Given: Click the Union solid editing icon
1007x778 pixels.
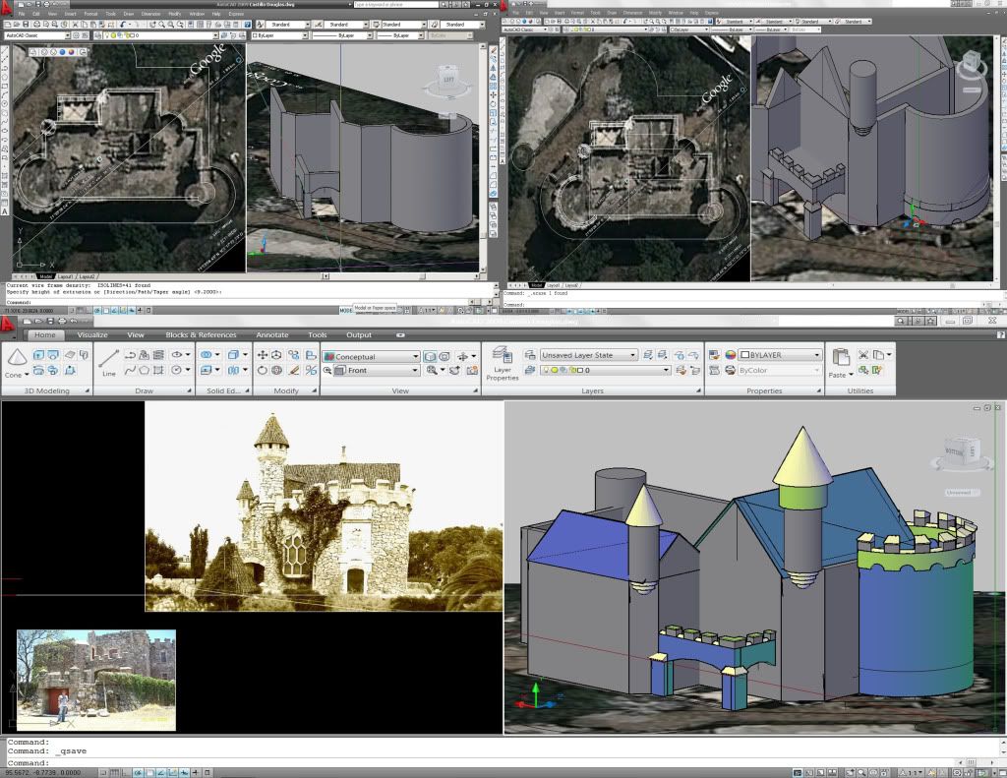Looking at the screenshot, I should click(207, 355).
